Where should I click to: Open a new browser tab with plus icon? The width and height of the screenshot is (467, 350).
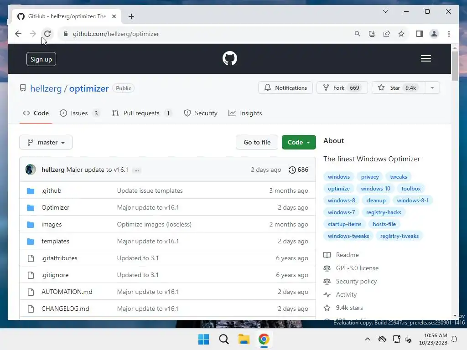[131, 16]
